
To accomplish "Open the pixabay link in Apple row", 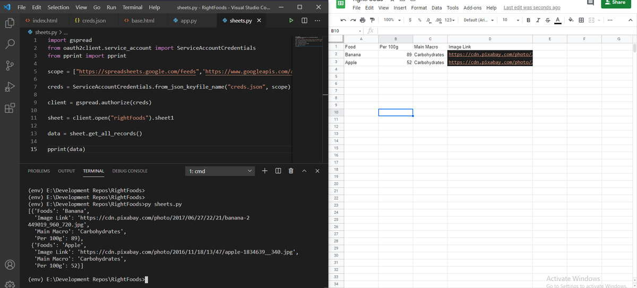I will pyautogui.click(x=490, y=62).
